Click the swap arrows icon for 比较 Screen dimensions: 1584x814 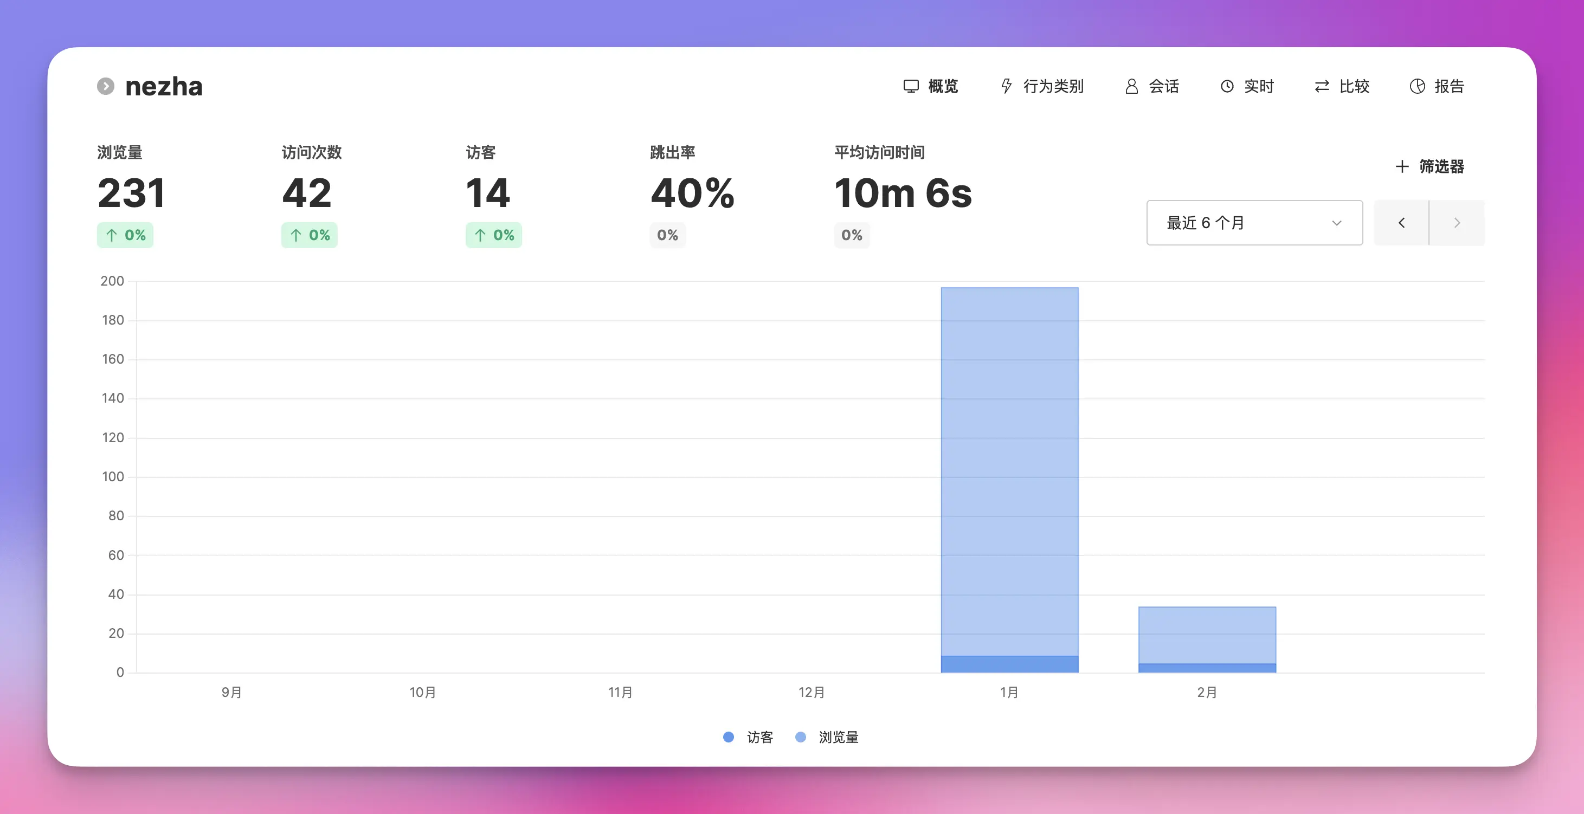click(x=1322, y=86)
